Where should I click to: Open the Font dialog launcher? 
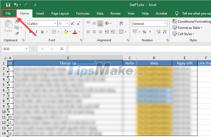click(81, 40)
